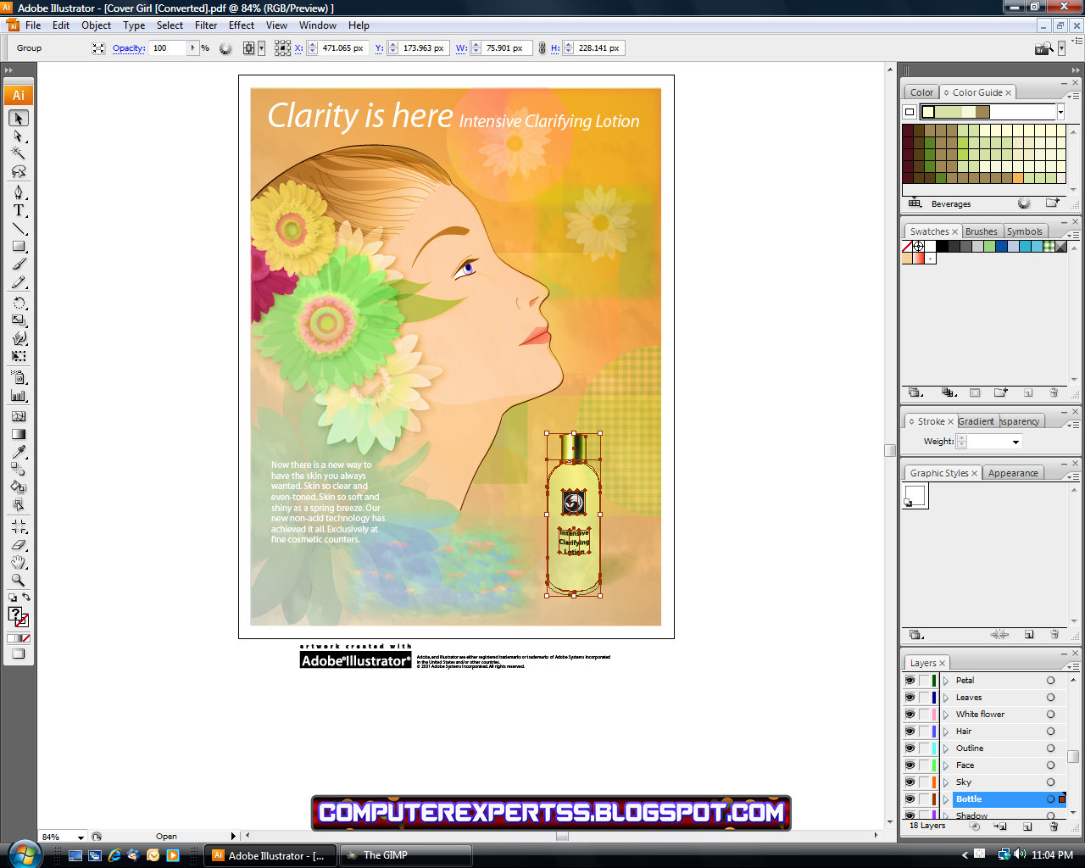Hide the Outline layer

point(910,748)
